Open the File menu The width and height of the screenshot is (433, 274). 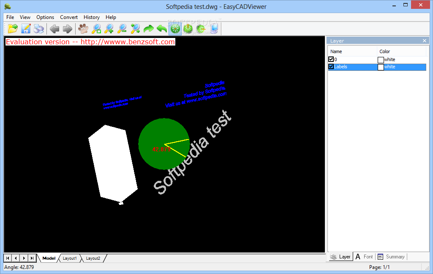pos(10,17)
